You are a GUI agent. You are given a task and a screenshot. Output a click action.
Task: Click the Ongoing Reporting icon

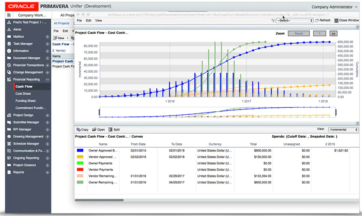(9, 158)
